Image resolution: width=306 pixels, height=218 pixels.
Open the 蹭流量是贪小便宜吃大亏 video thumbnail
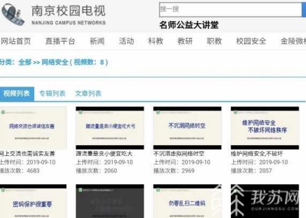point(109,127)
